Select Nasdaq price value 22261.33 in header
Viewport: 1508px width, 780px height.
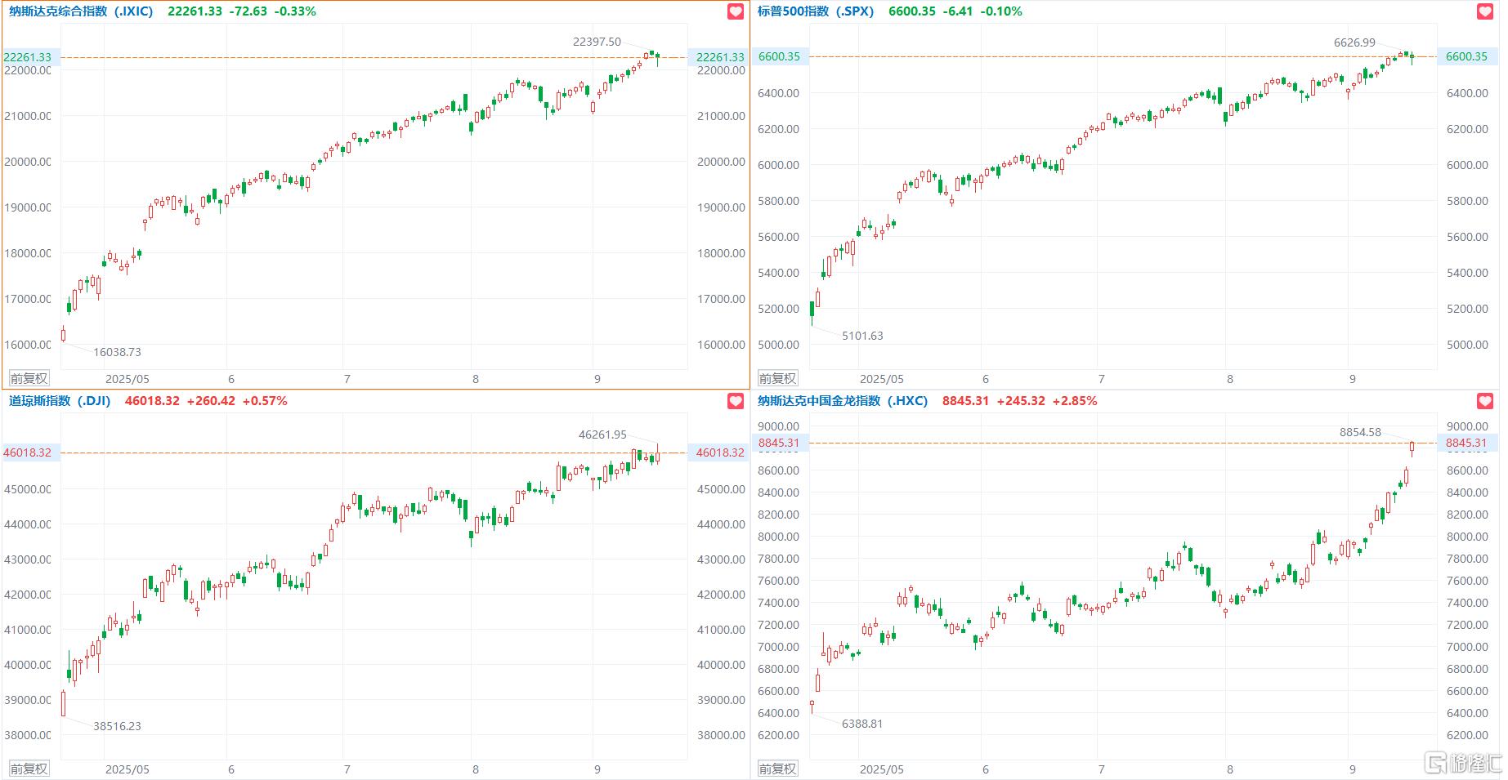click(x=195, y=11)
